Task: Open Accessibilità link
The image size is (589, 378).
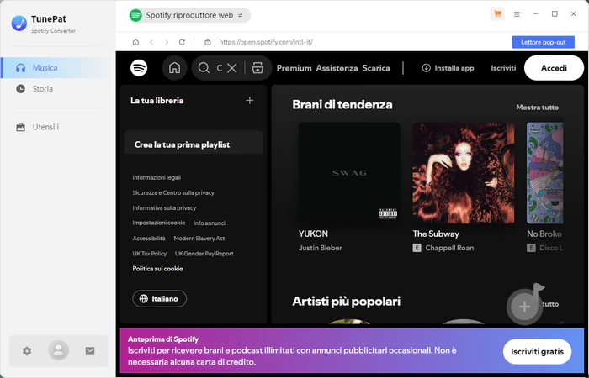Action: 149,238
